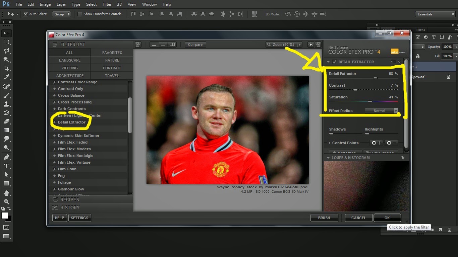Select the Polygonal Lasso tool

coord(6,51)
